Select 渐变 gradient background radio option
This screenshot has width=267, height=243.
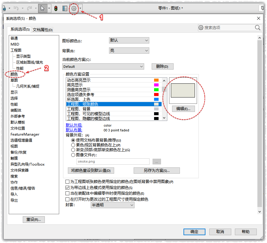point(73,150)
